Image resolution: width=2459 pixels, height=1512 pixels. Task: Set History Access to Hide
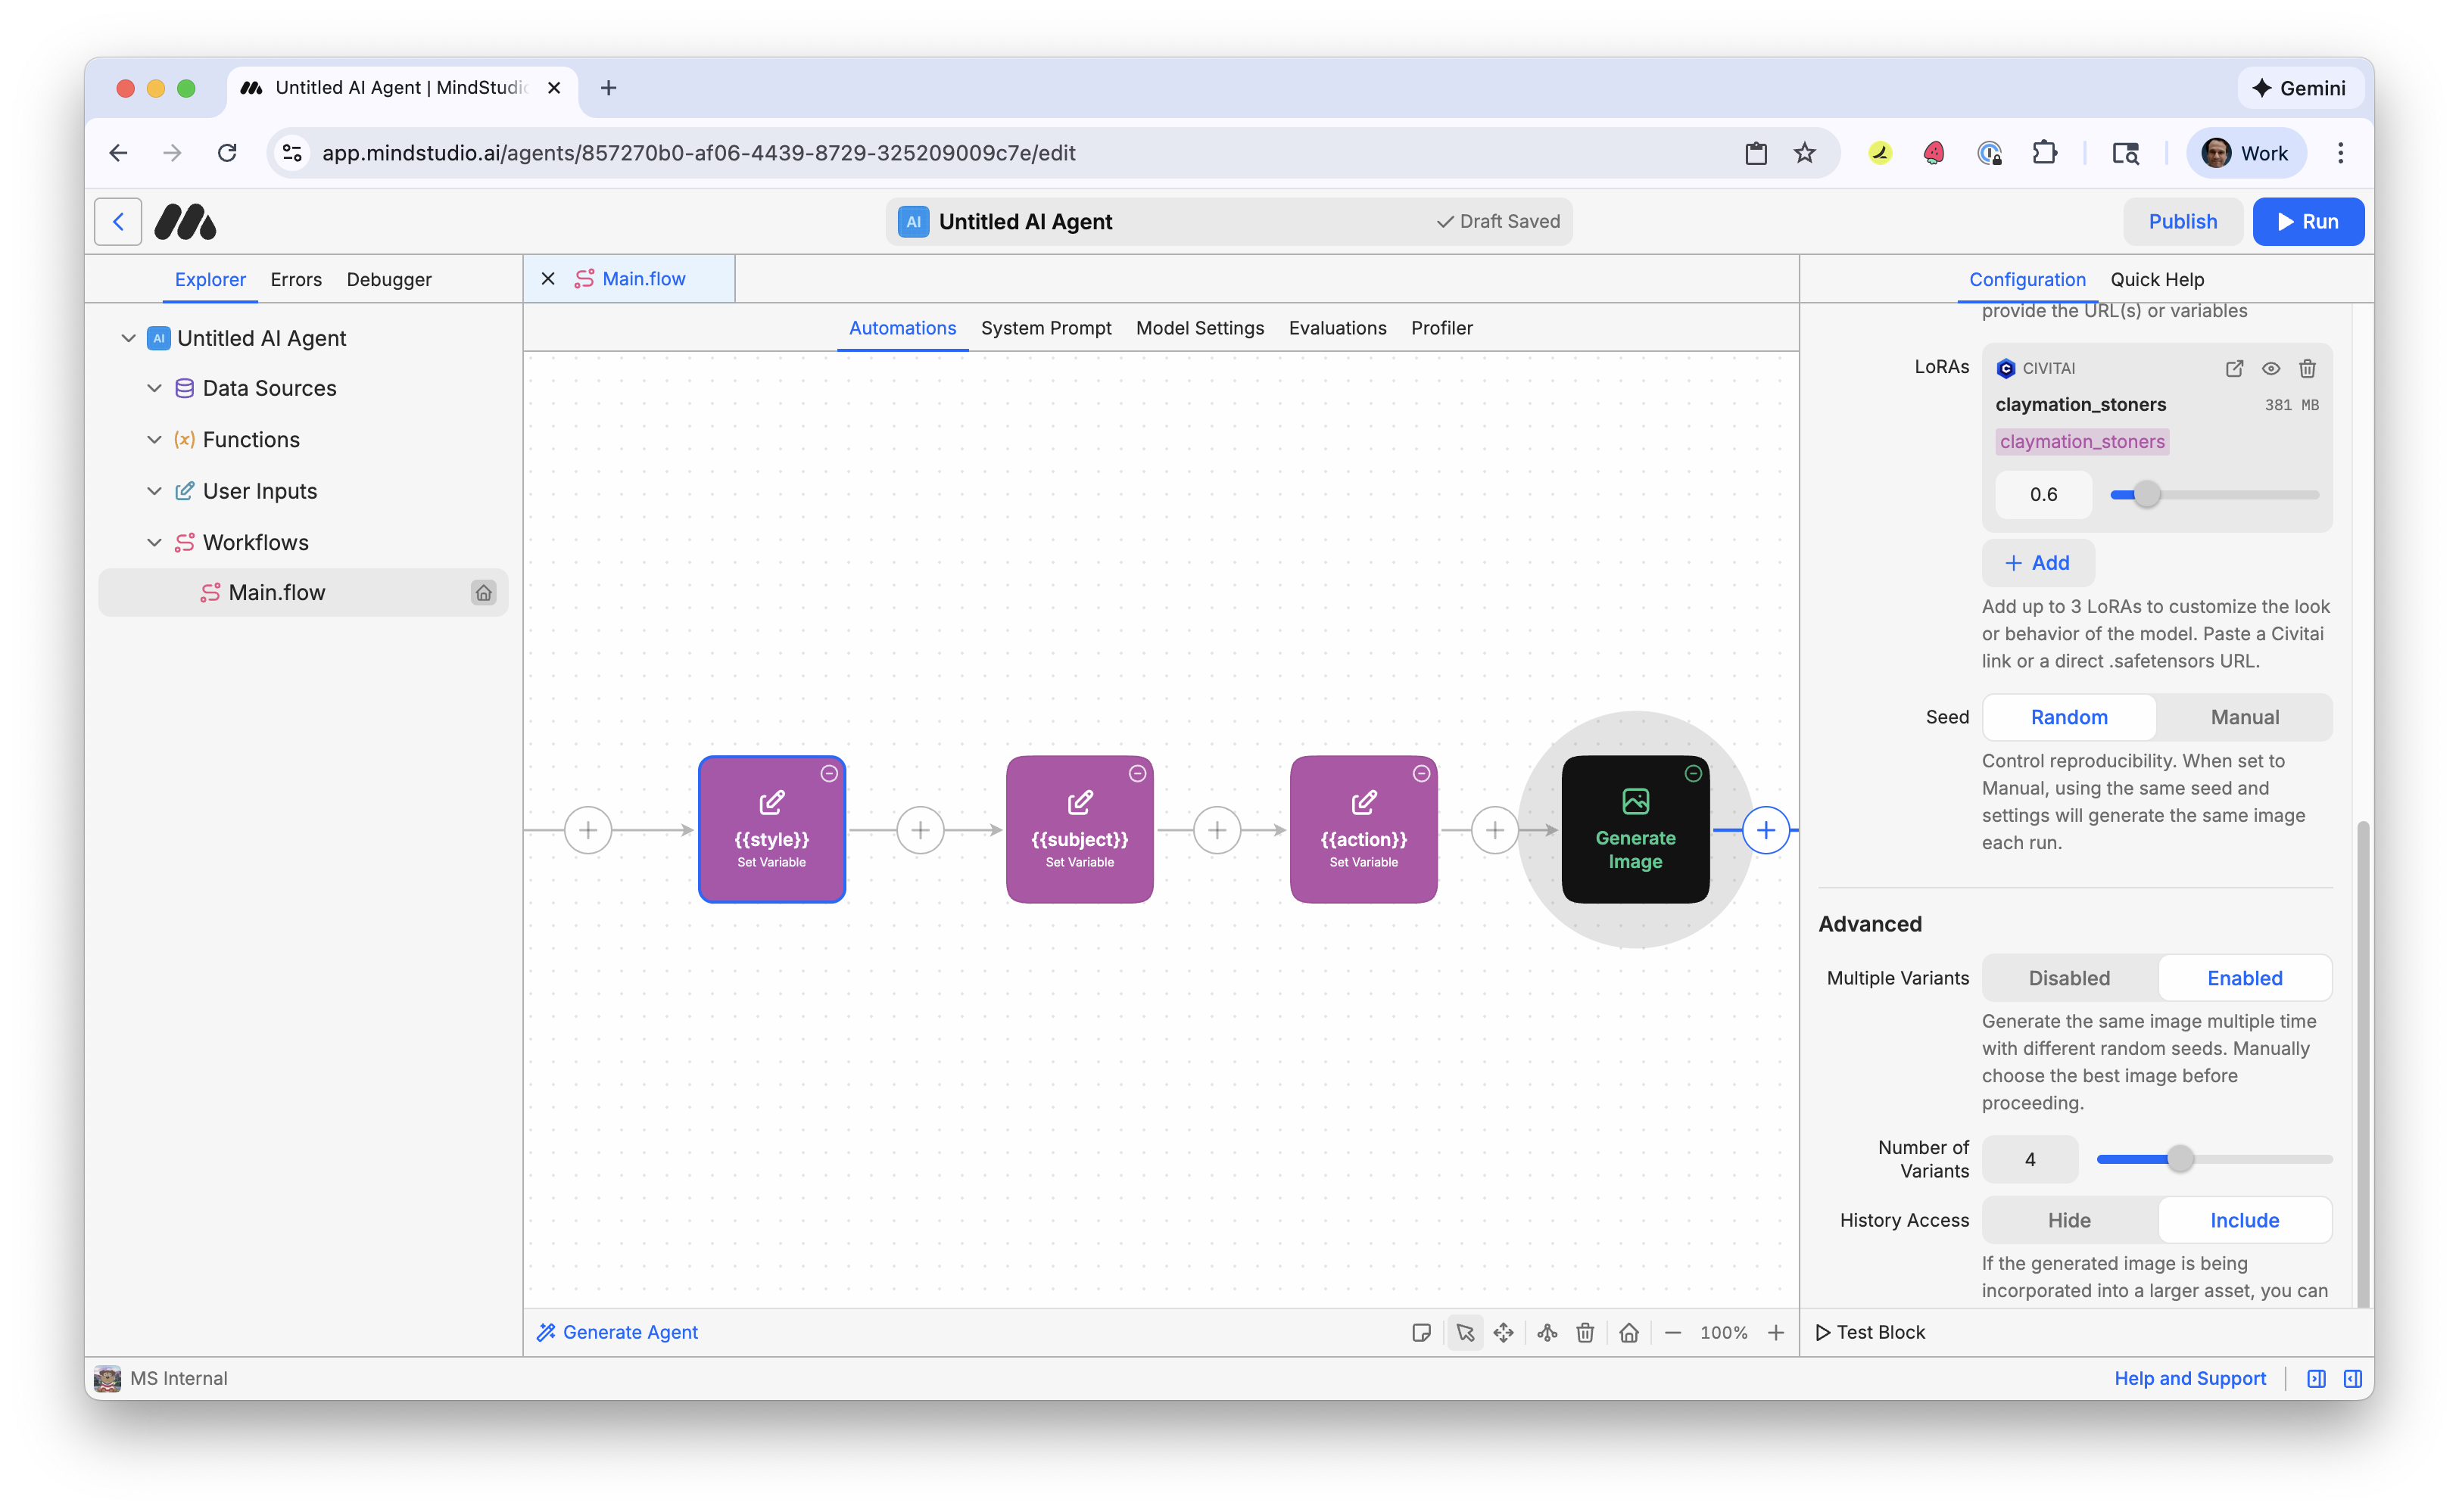coord(2069,1220)
